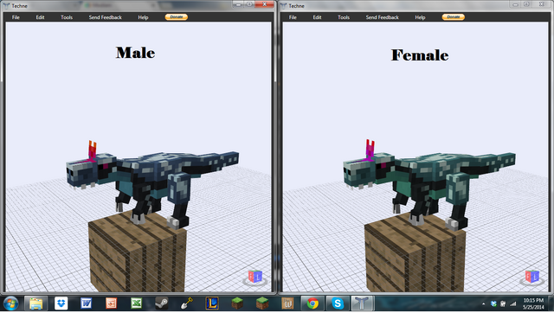The width and height of the screenshot is (554, 313).
Task: Click Donate button in right Techne window
Action: click(x=454, y=17)
